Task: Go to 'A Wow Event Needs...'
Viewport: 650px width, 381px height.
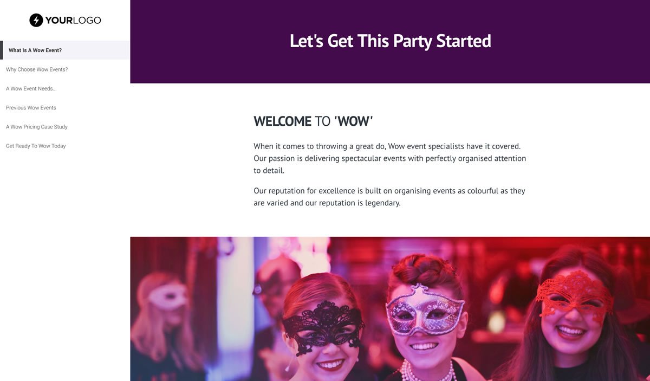Action: (x=31, y=89)
